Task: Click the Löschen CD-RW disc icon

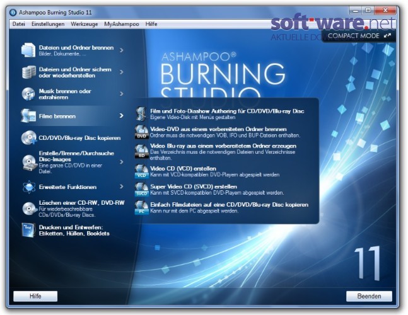Action: (x=29, y=209)
